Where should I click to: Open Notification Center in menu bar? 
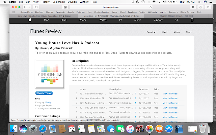click(211, 2)
